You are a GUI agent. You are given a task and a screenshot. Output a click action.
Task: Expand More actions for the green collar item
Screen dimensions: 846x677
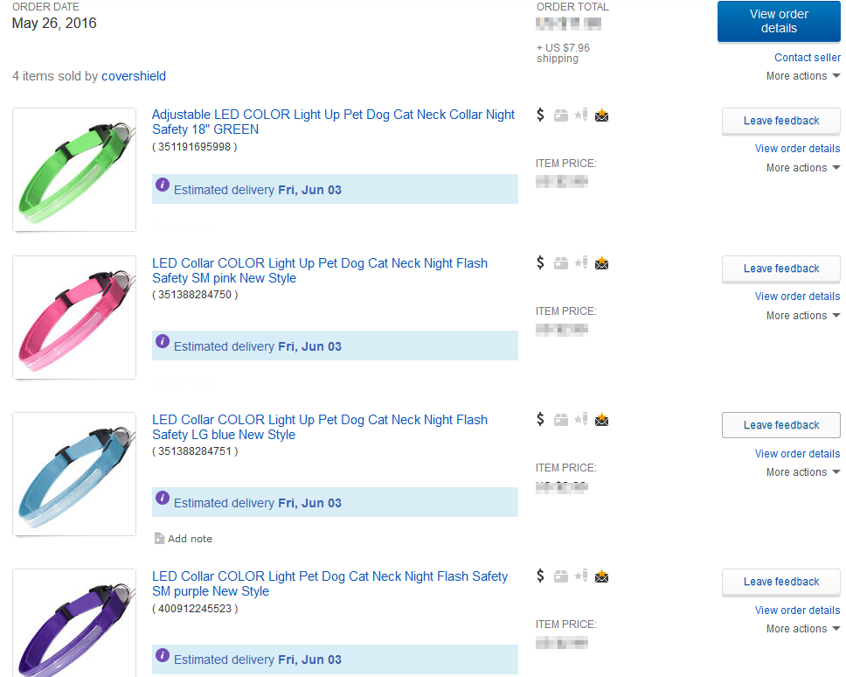803,168
